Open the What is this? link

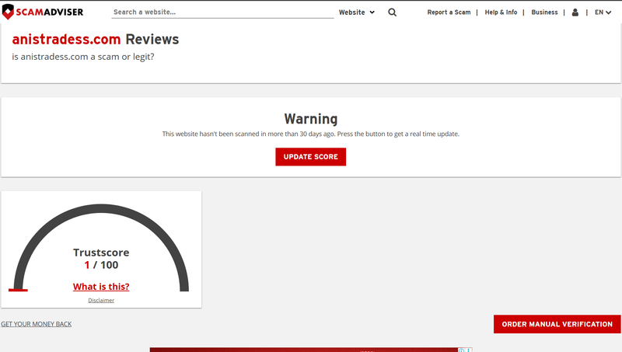click(101, 287)
